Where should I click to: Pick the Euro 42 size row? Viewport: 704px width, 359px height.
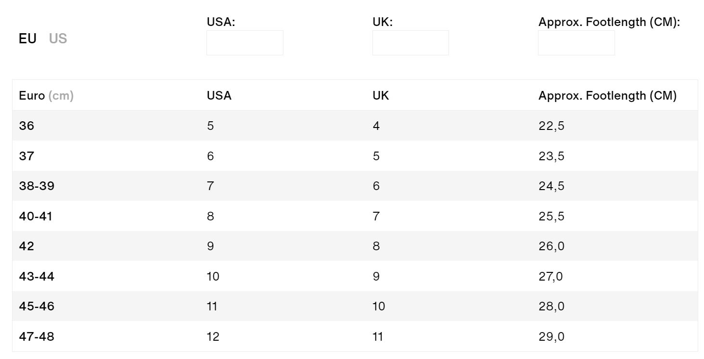point(355,246)
